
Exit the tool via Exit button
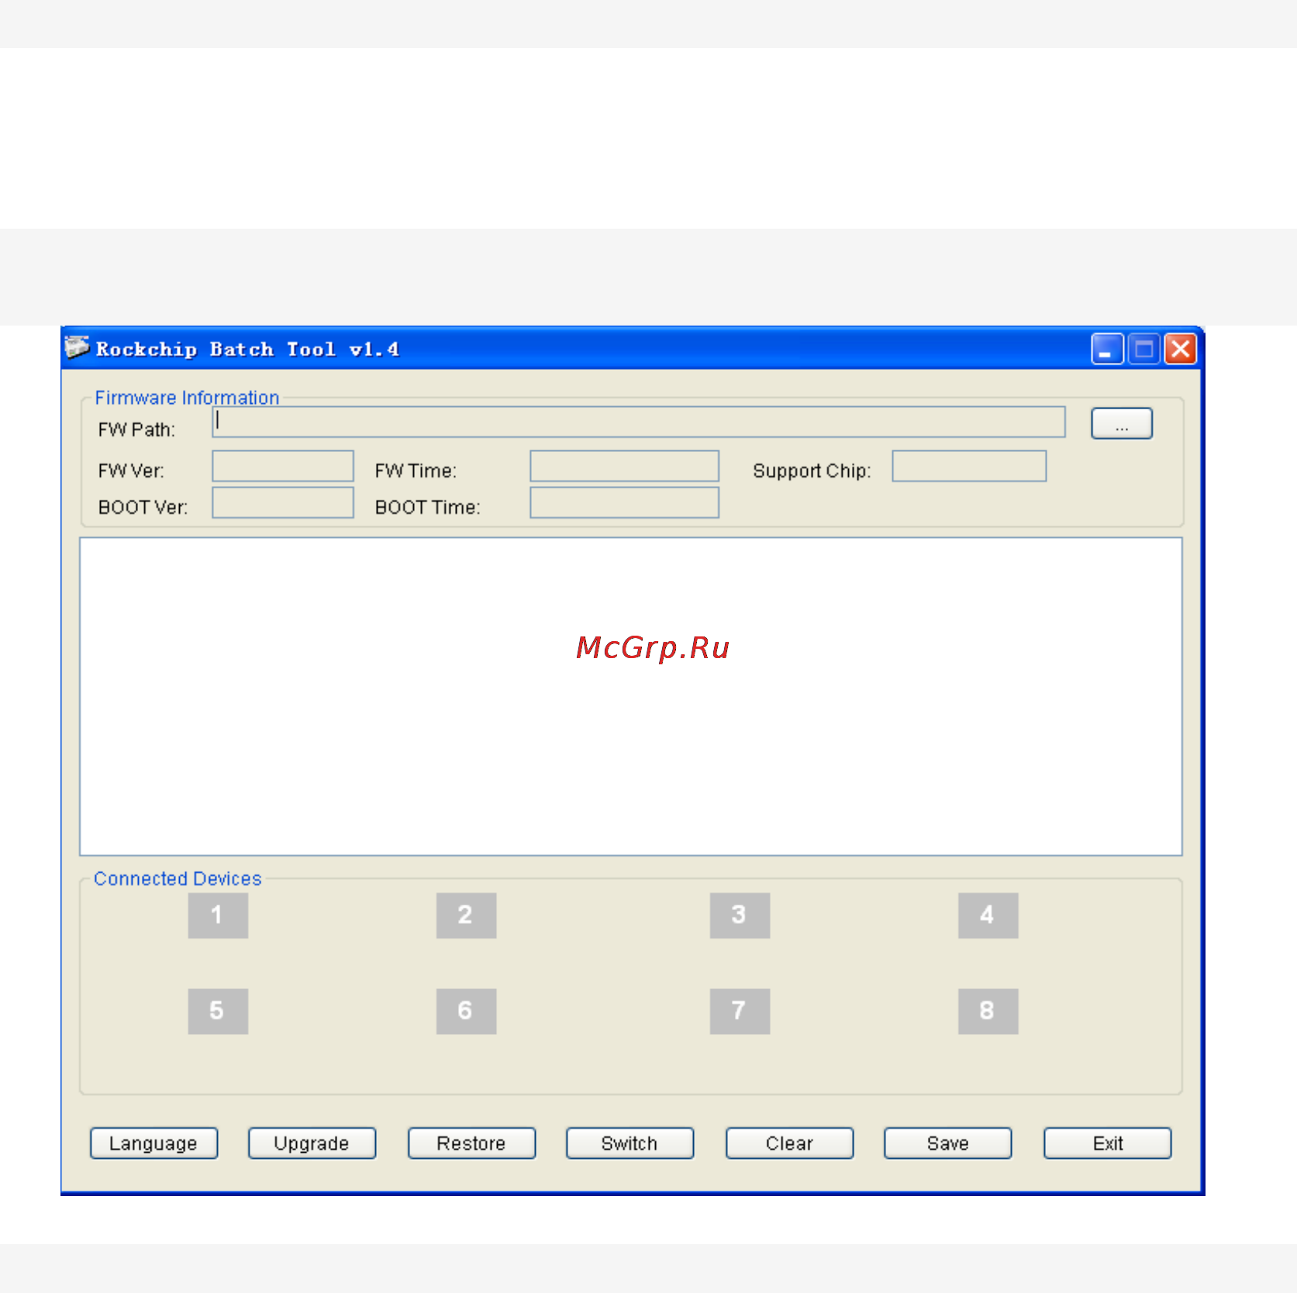[1107, 1143]
